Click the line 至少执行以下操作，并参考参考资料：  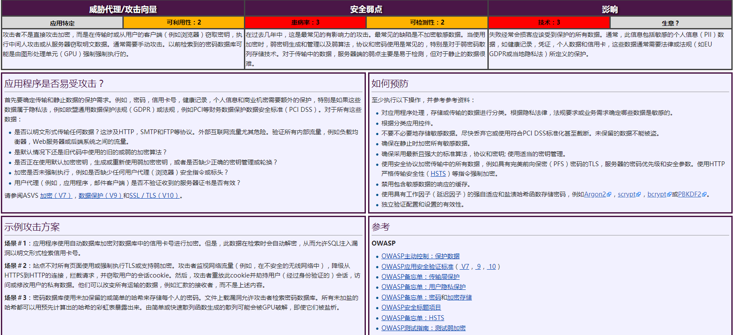[x=423, y=100]
